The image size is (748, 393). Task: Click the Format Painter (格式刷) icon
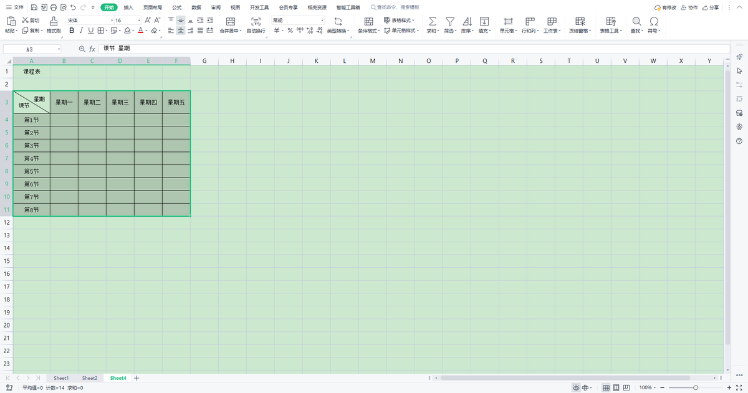click(54, 21)
